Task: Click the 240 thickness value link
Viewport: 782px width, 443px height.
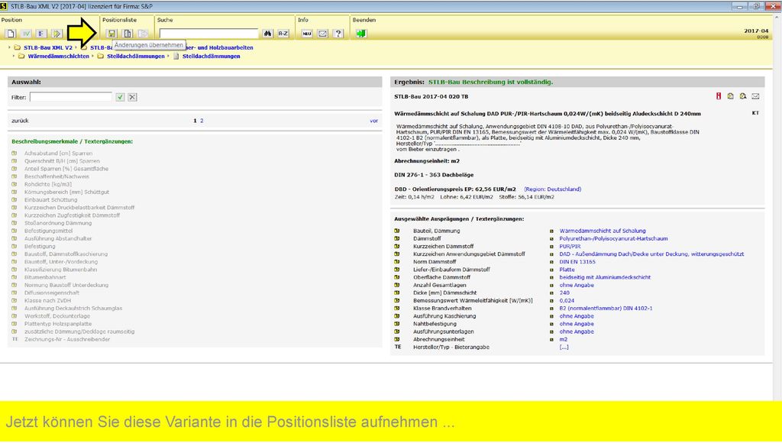Action: [x=564, y=293]
